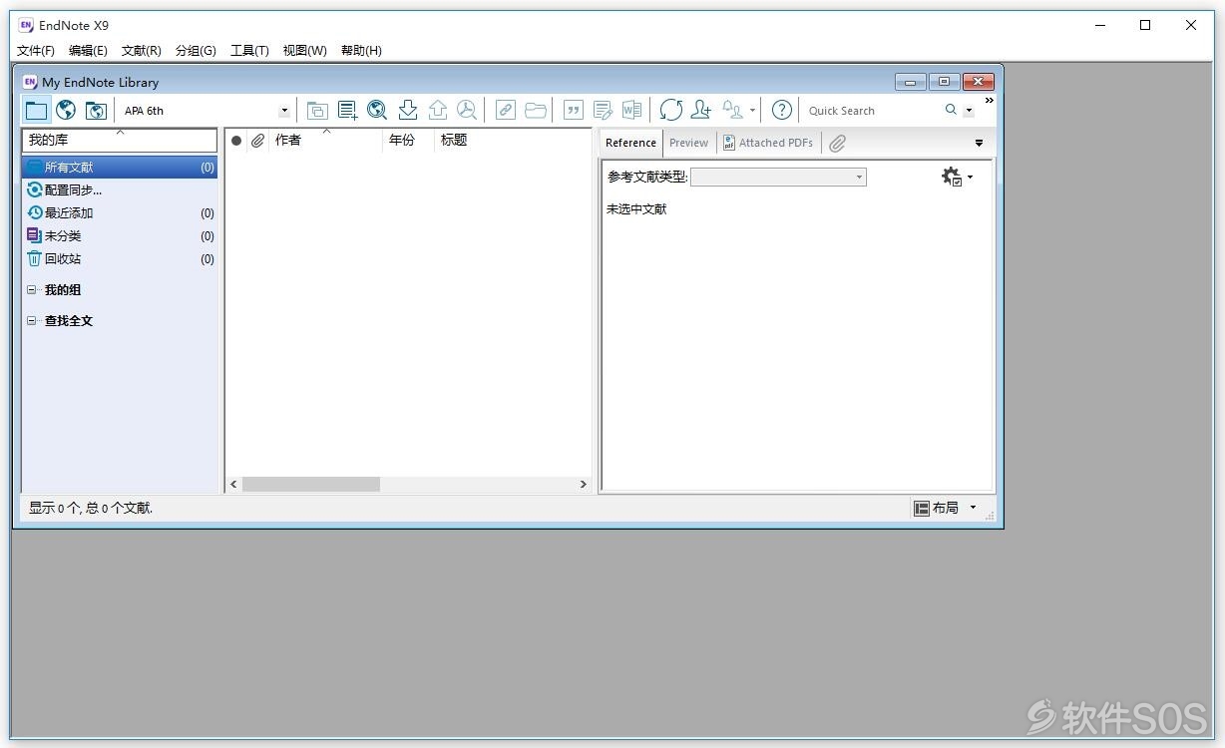Click the Quick Search magnifier icon
The height and width of the screenshot is (748, 1225).
click(951, 110)
